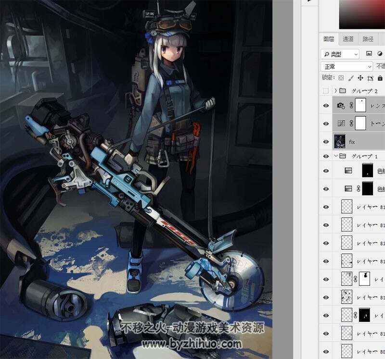Lock image pixels brush icon

click(x=351, y=78)
